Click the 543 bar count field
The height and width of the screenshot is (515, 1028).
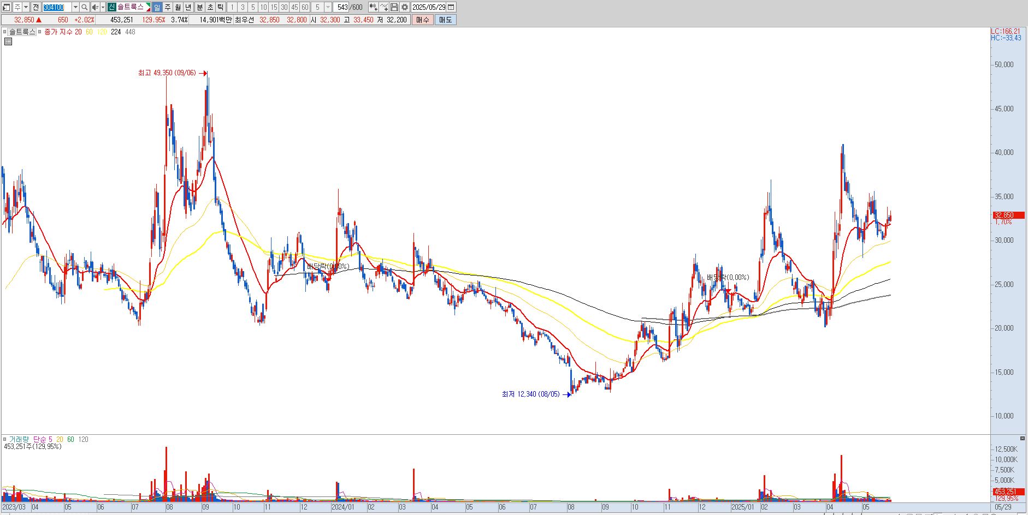pyautogui.click(x=341, y=7)
